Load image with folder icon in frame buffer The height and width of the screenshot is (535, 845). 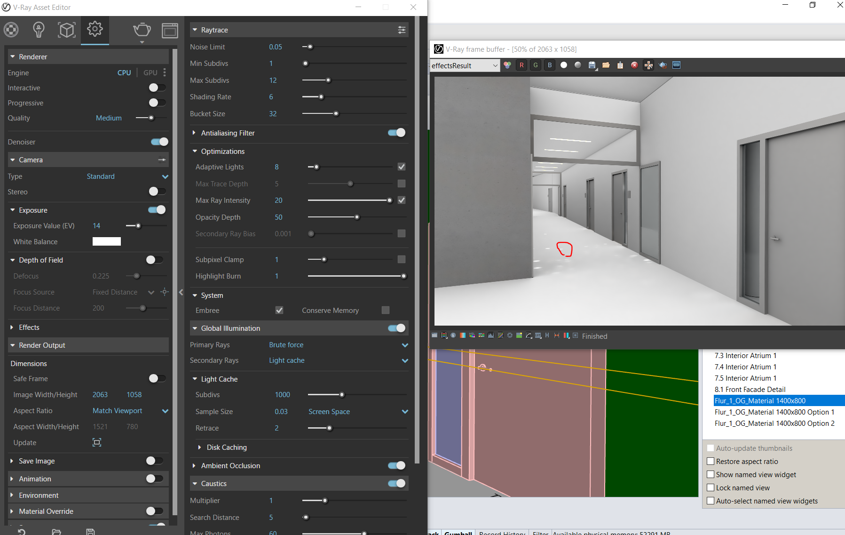[x=606, y=65]
